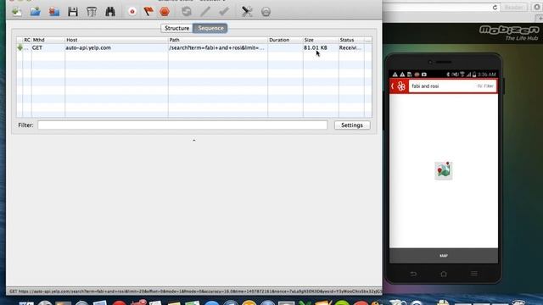Save session with the floppy disk icon
The image size is (543, 305).
73,12
